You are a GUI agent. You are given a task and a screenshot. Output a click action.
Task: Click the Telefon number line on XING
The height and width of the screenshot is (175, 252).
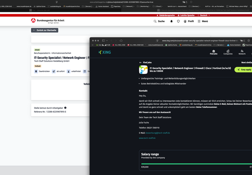point(149,128)
